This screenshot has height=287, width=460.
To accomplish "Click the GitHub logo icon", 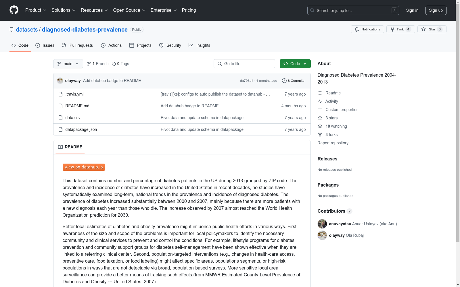I will tap(14, 10).
